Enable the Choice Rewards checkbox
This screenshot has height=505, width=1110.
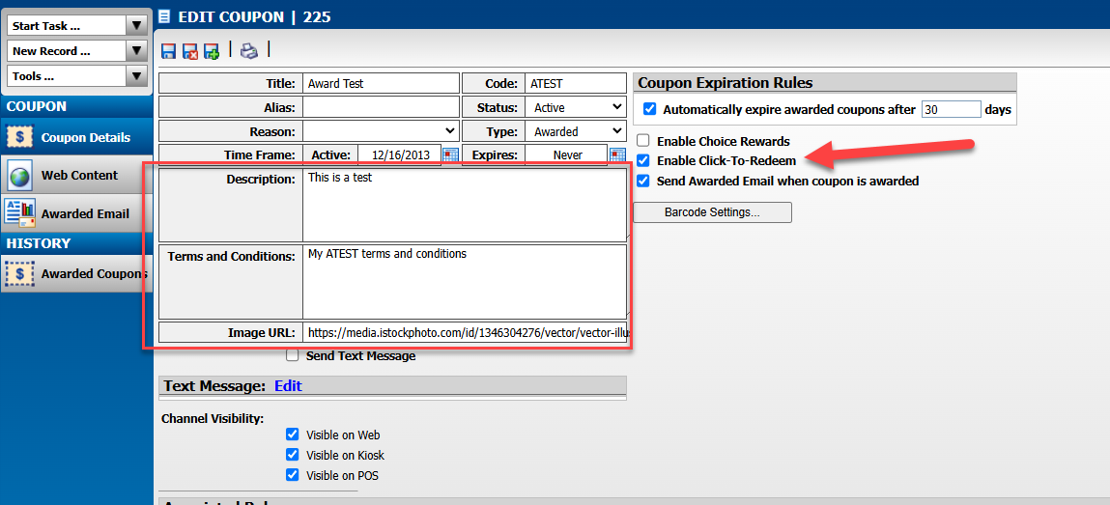tap(643, 141)
